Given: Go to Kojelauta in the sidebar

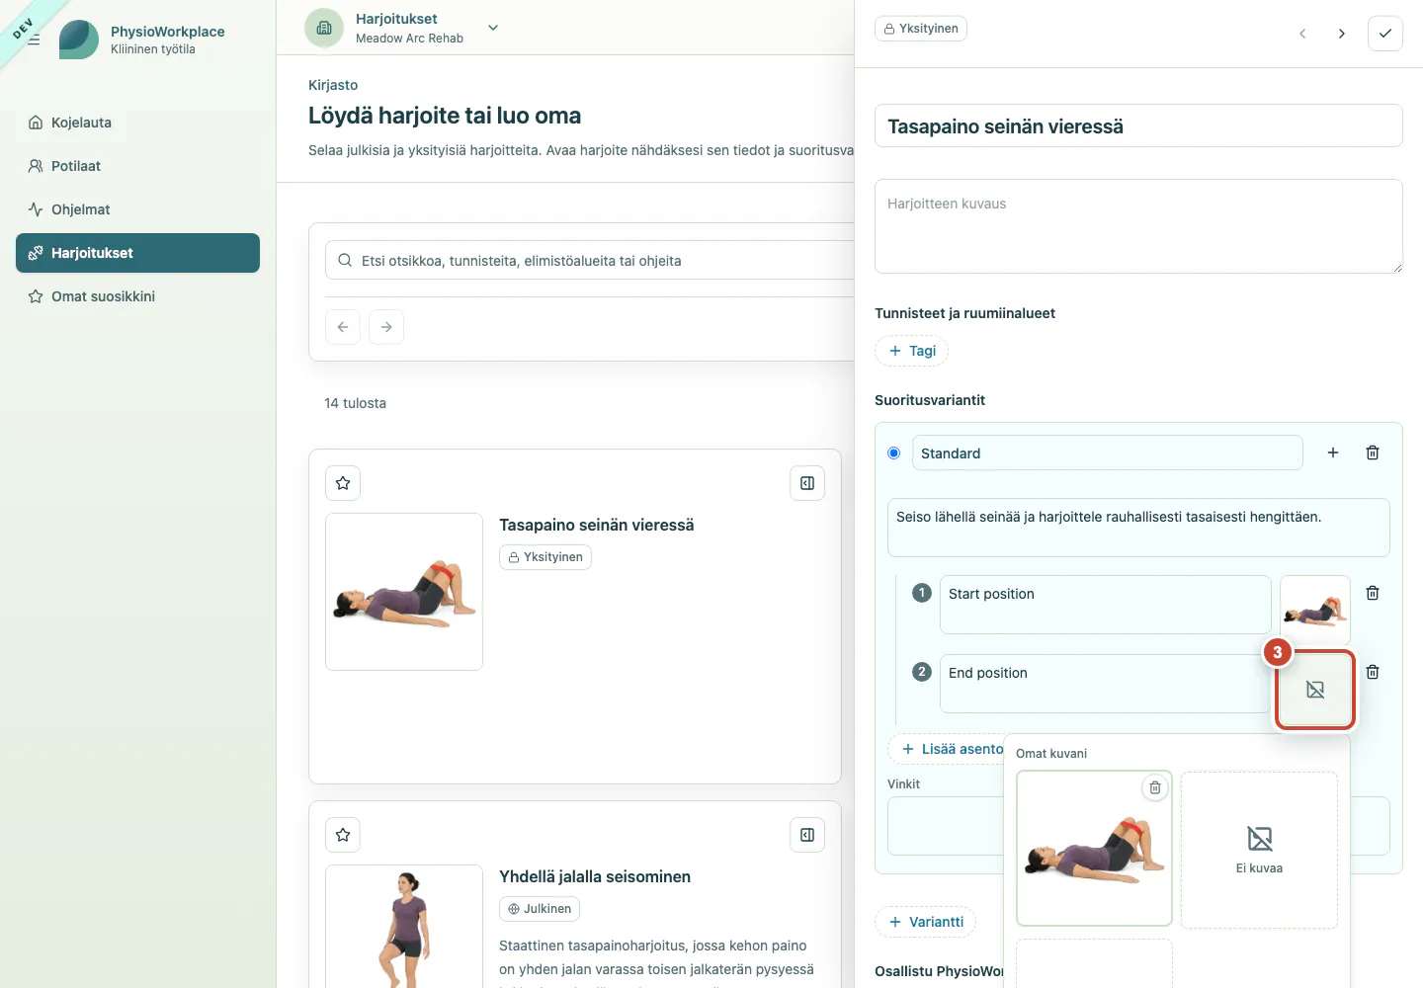Looking at the screenshot, I should pos(137,123).
